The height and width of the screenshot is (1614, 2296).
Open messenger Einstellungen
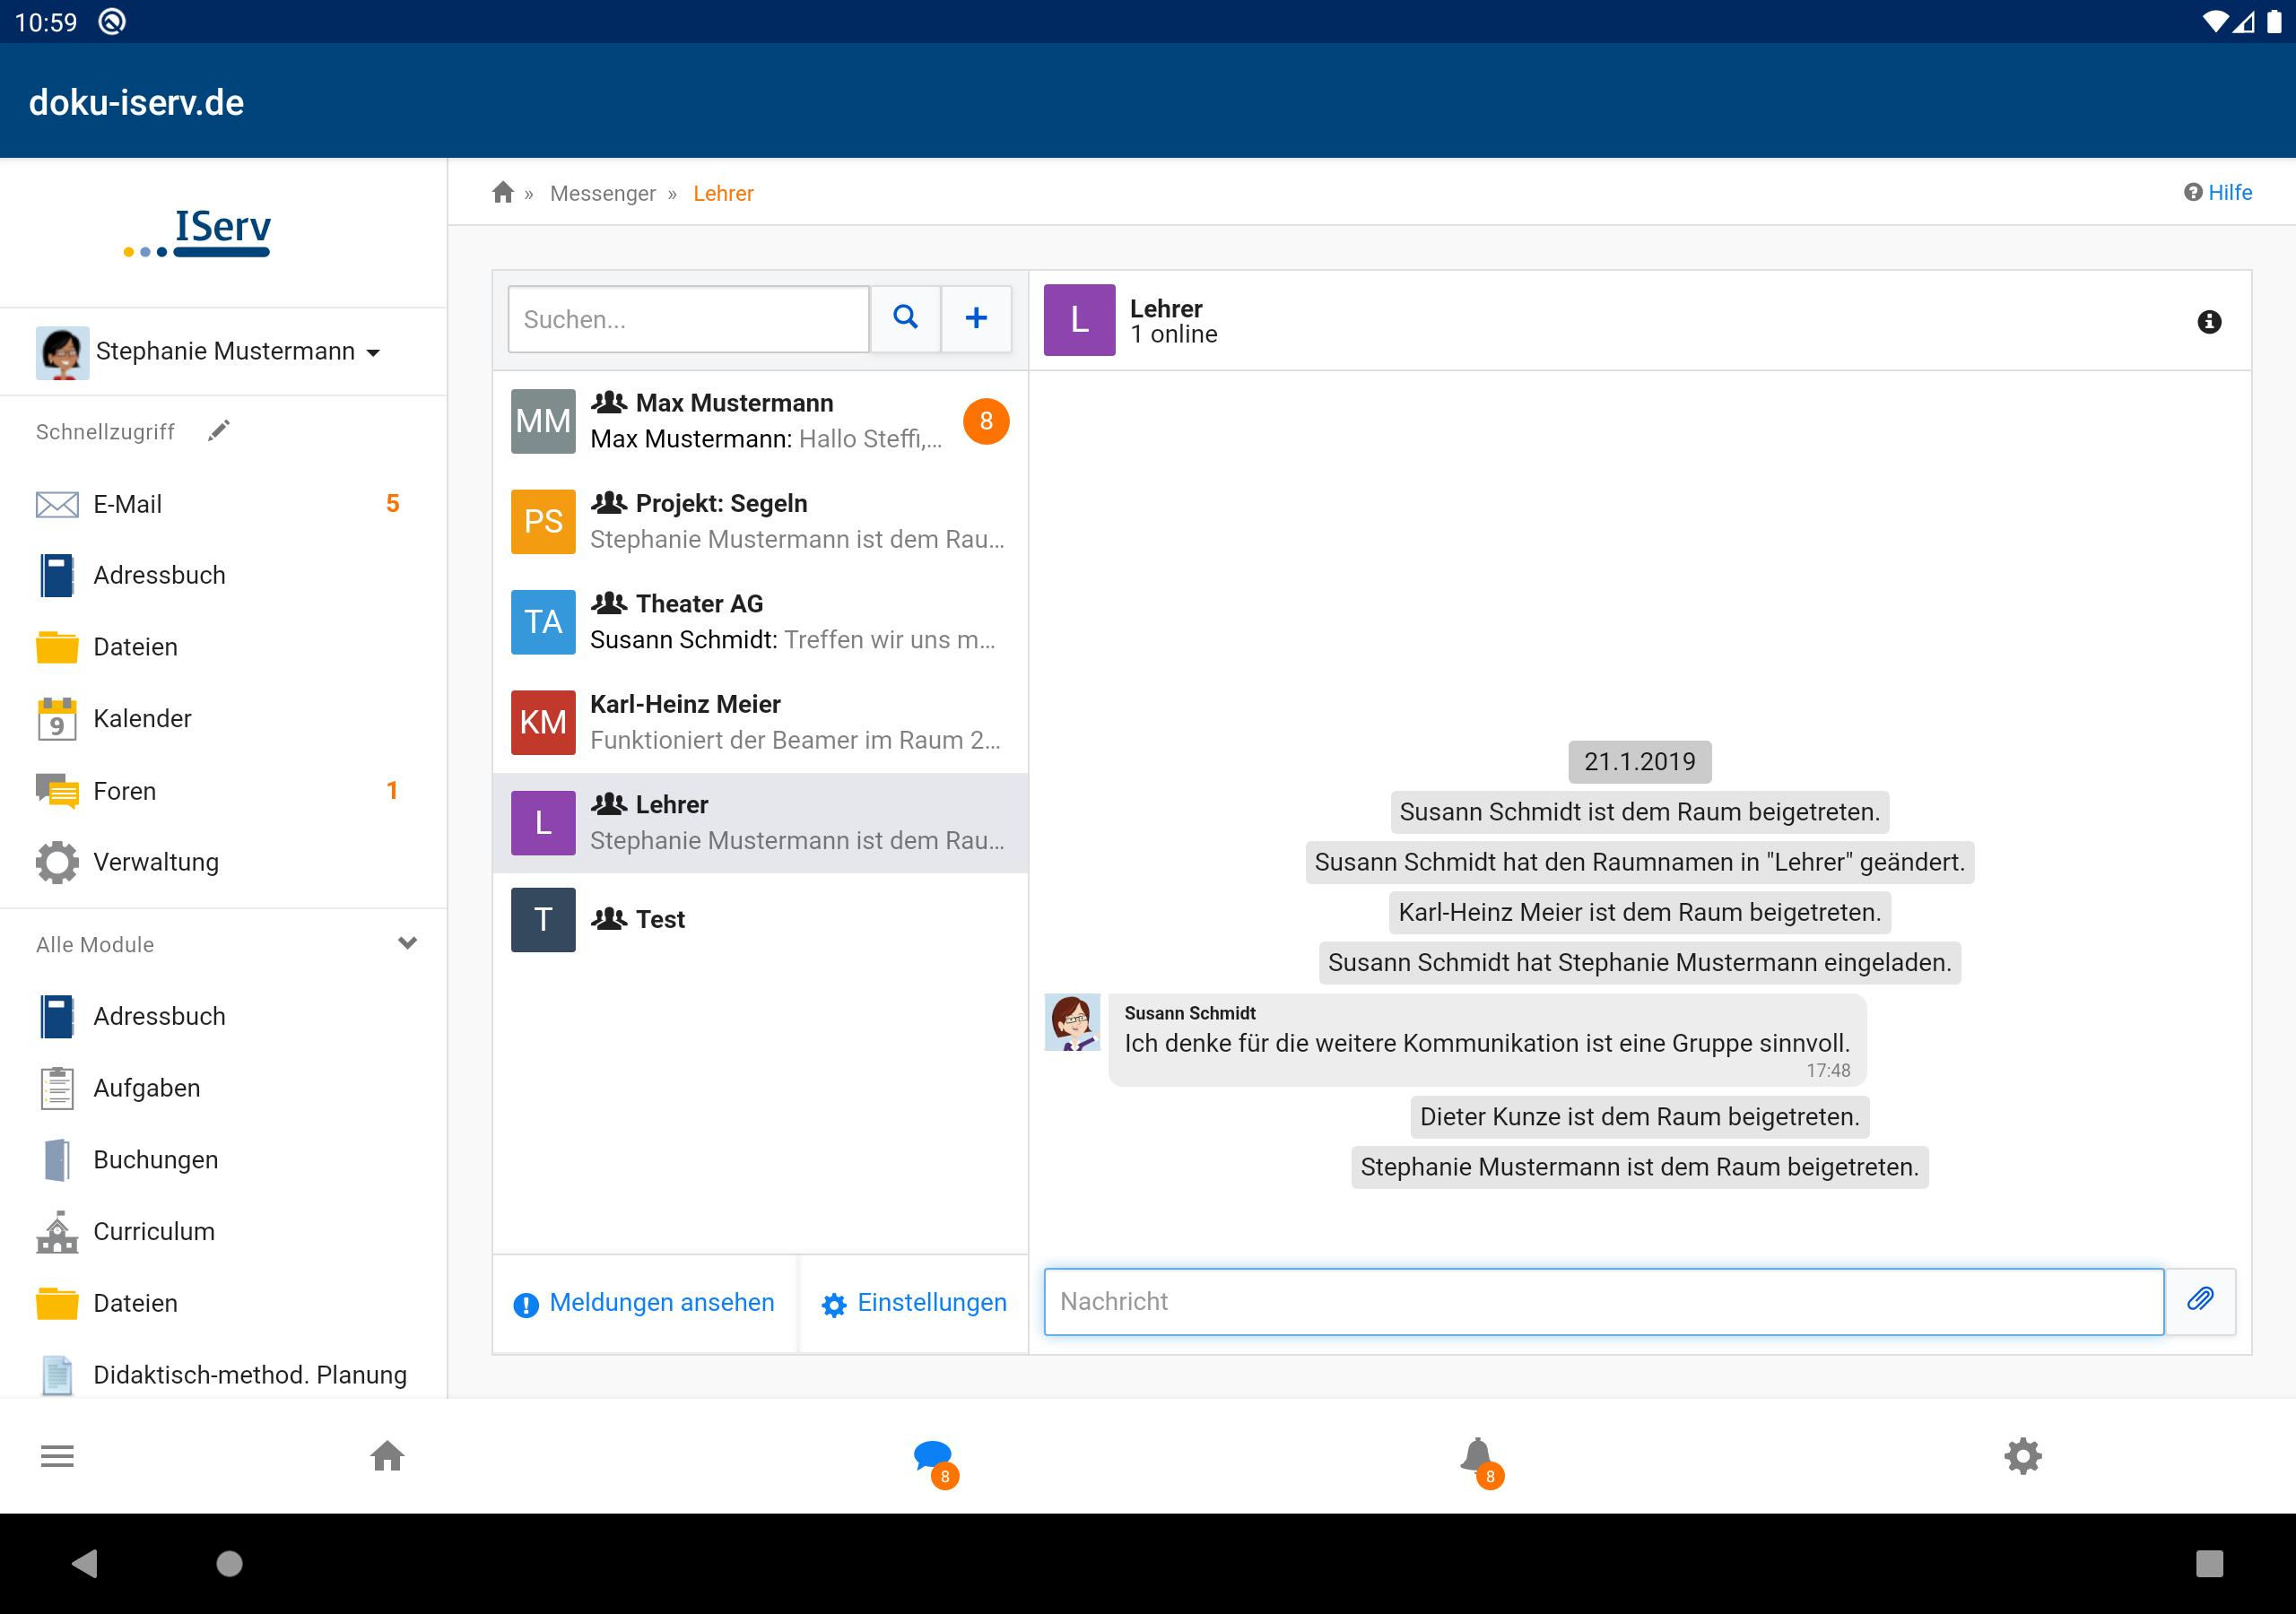pyautogui.click(x=914, y=1303)
